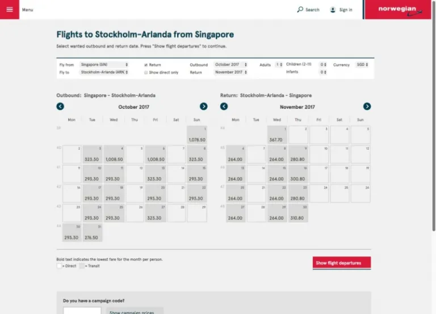This screenshot has width=436, height=314.
Task: Select October 31 outbound fare 276.50
Action: 92,233
